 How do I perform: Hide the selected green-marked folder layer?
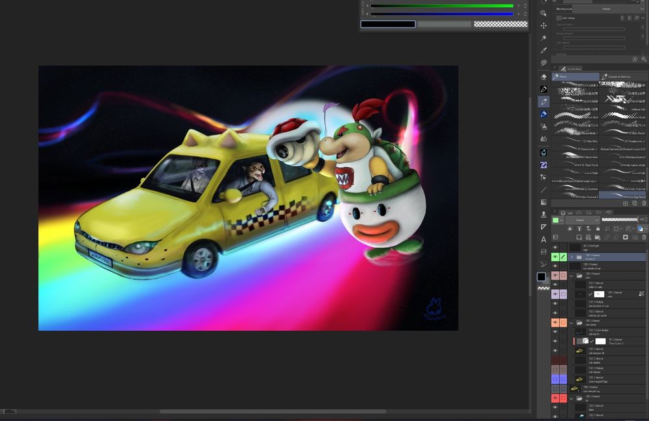pyautogui.click(x=555, y=257)
